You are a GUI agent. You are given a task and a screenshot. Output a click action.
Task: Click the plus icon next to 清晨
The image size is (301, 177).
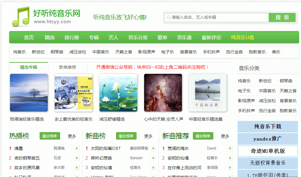point(77,148)
